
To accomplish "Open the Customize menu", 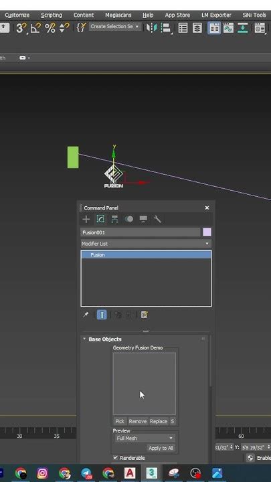I will [17, 15].
